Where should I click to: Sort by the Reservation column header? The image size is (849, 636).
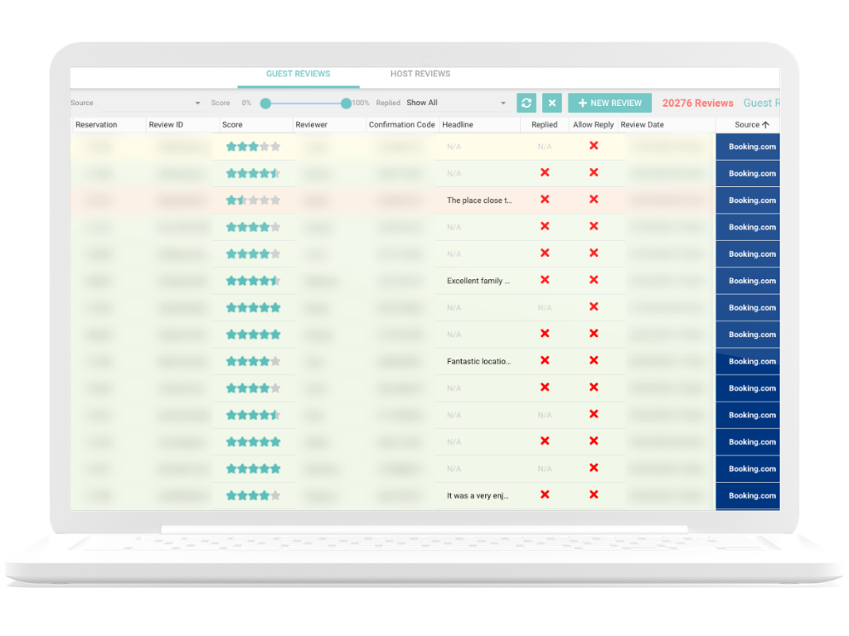pyautogui.click(x=96, y=124)
